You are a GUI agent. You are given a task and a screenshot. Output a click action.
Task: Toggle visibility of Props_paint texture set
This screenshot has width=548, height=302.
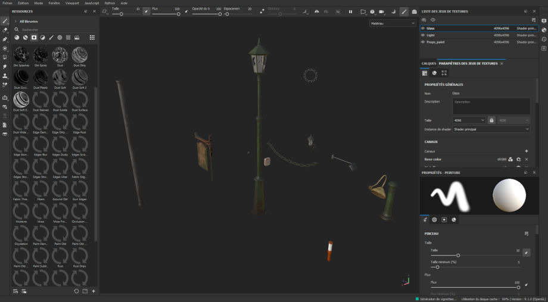click(423, 42)
